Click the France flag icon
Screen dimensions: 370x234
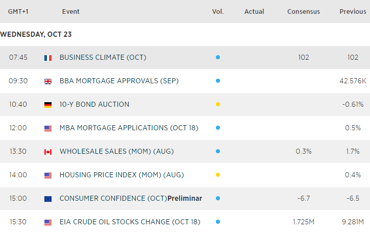pyautogui.click(x=48, y=58)
